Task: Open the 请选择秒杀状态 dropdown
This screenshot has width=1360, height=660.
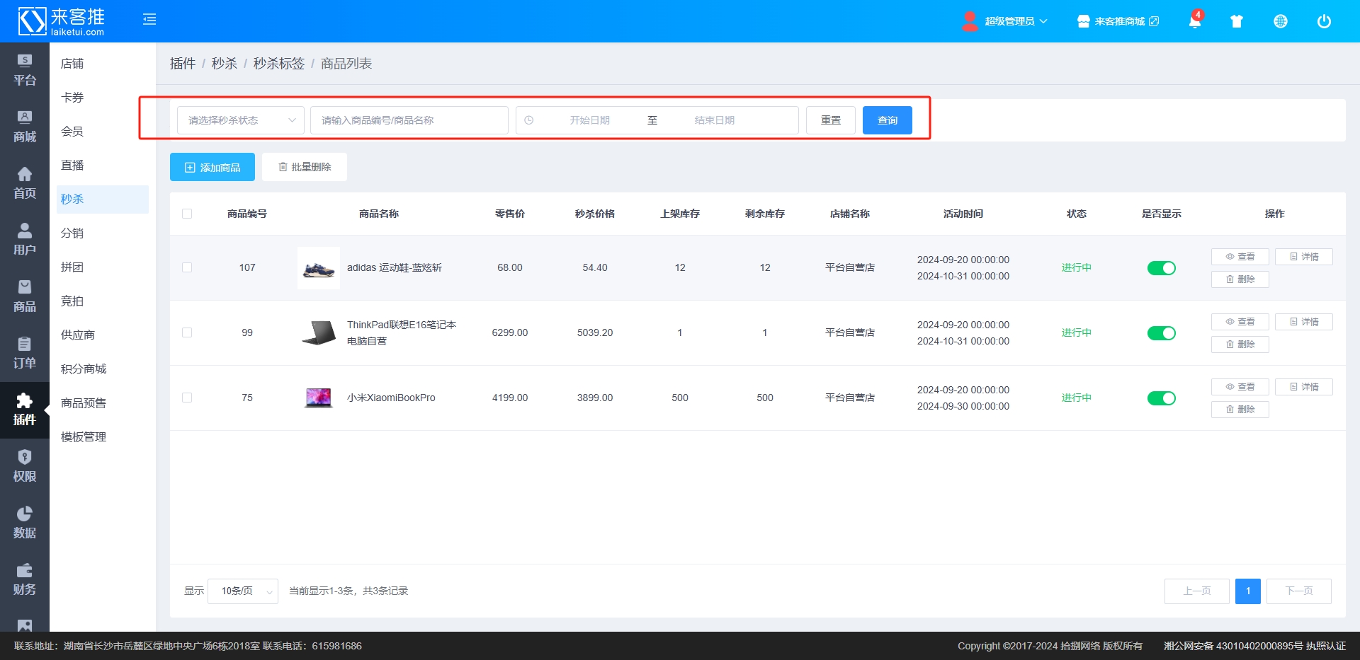Action: coord(240,120)
